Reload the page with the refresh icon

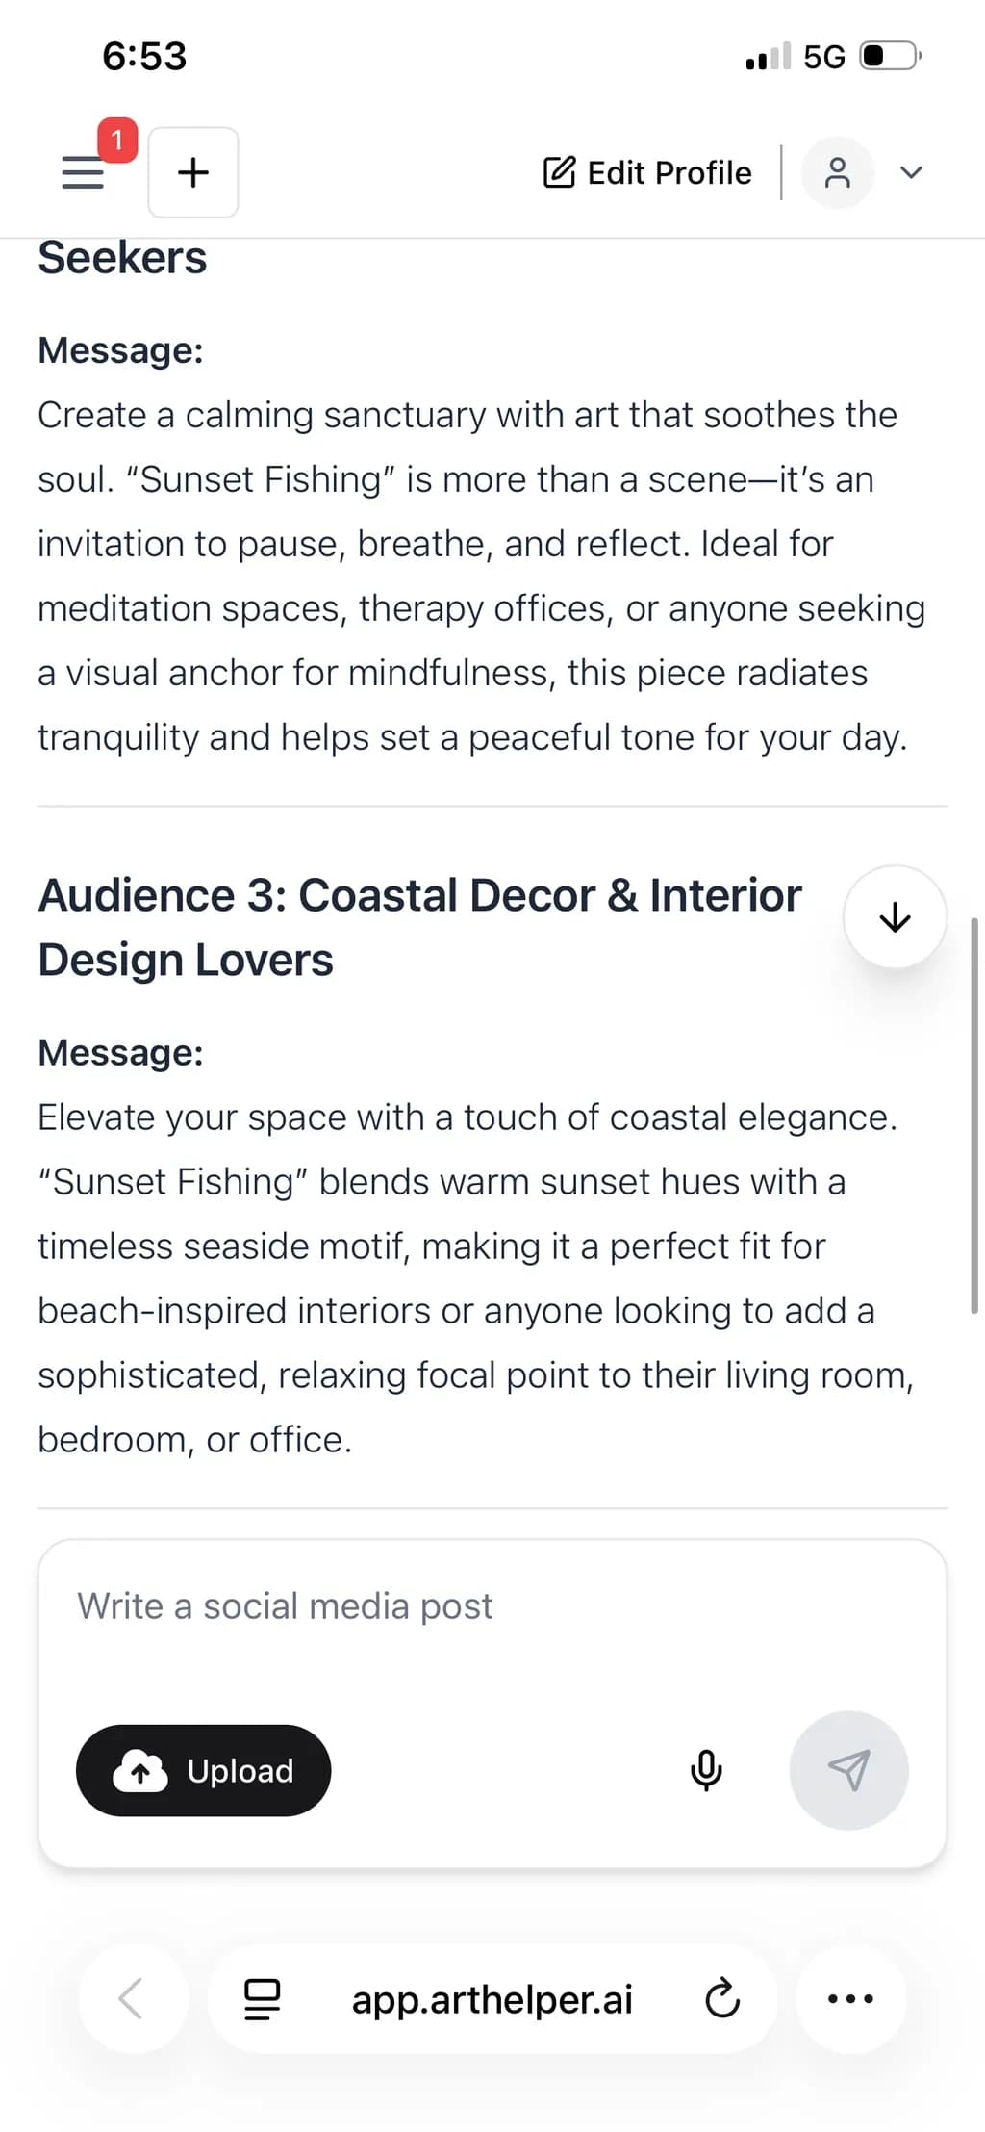click(722, 1999)
